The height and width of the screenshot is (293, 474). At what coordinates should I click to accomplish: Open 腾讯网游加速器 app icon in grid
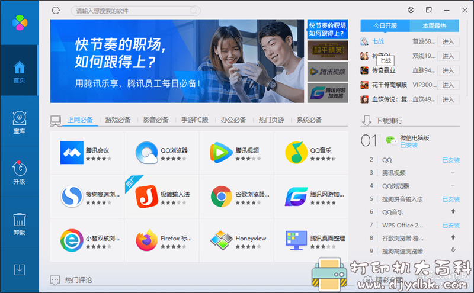[x=296, y=197]
